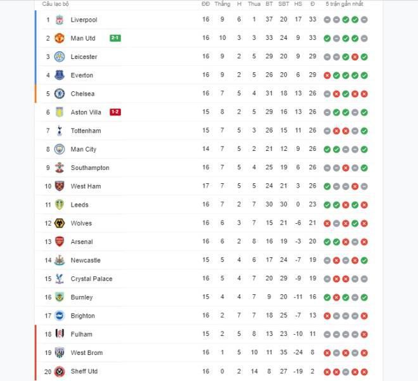The height and width of the screenshot is (381, 418).
Task: Click Everton's first red loss result icon
Action: point(327,75)
